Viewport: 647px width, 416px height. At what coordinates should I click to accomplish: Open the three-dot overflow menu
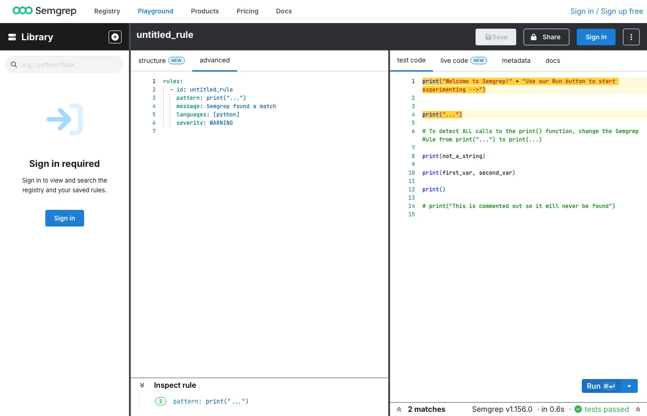pos(631,37)
